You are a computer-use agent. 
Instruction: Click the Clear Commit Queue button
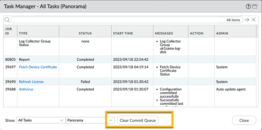click(138, 120)
